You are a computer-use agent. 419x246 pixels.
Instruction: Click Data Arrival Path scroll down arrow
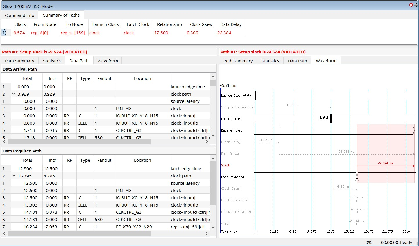point(213,135)
